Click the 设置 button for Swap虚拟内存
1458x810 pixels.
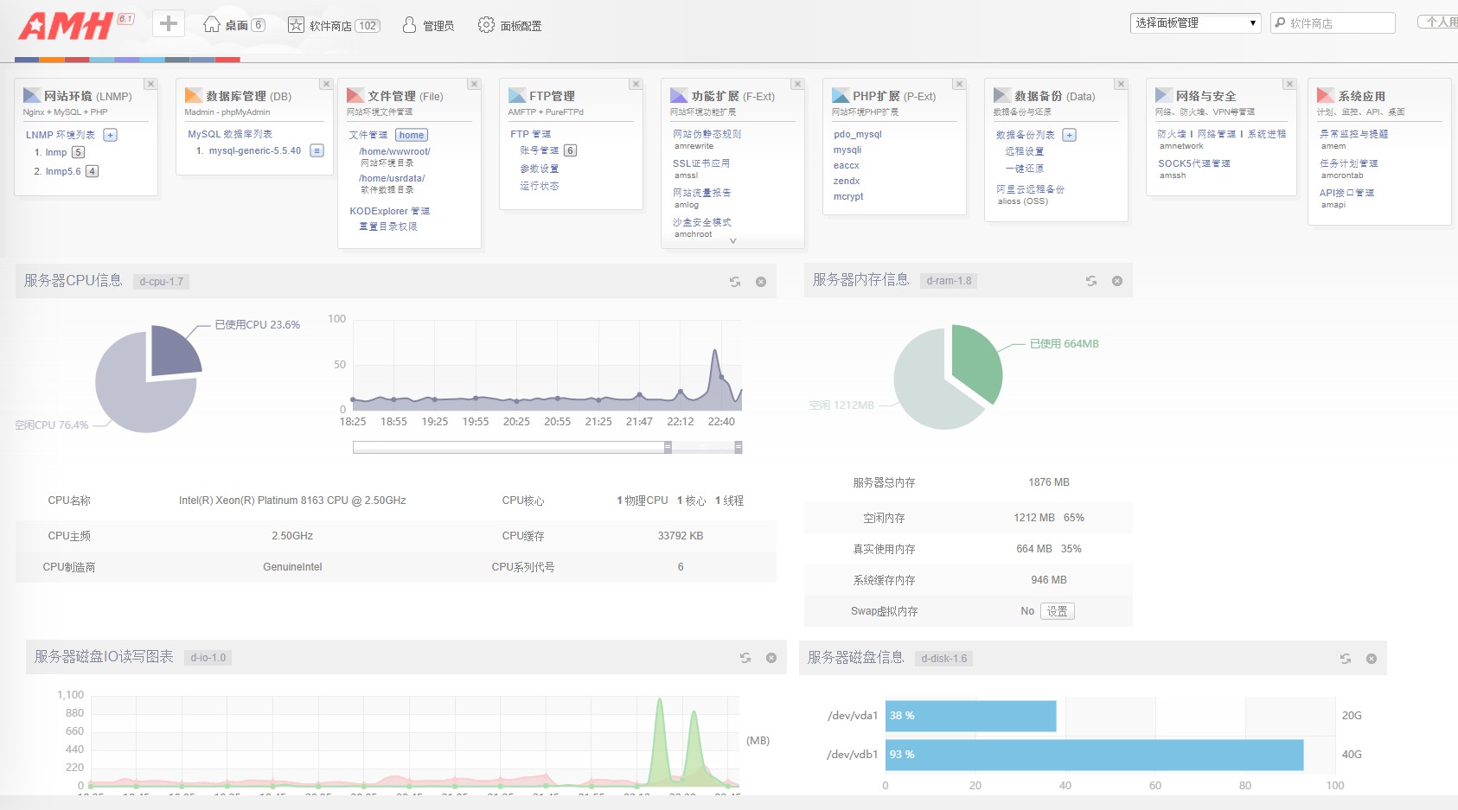1057,611
